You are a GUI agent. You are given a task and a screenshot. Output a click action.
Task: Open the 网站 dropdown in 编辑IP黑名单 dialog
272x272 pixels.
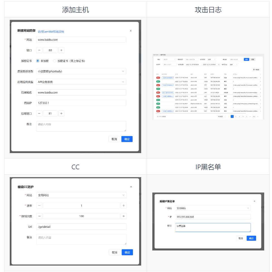(213, 208)
